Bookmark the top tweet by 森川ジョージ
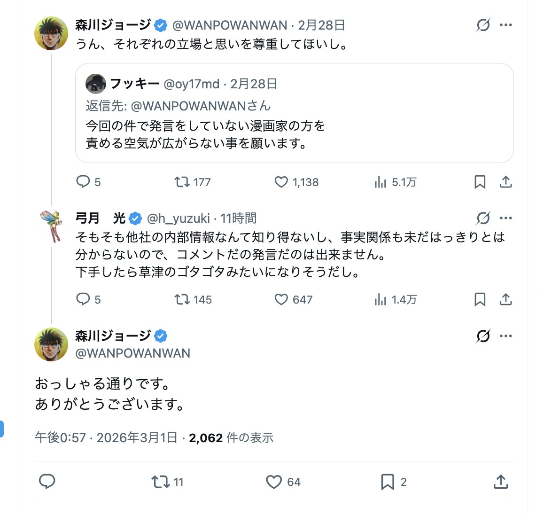Image resolution: width=544 pixels, height=515 pixels. point(480,182)
